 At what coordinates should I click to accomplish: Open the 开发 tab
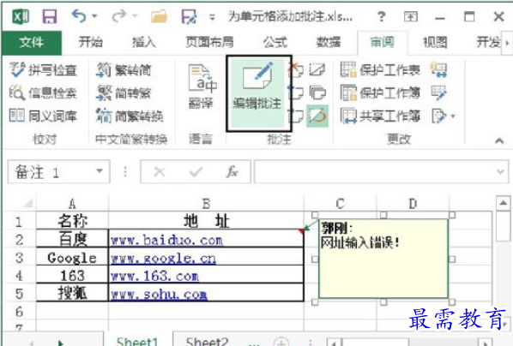coord(488,42)
